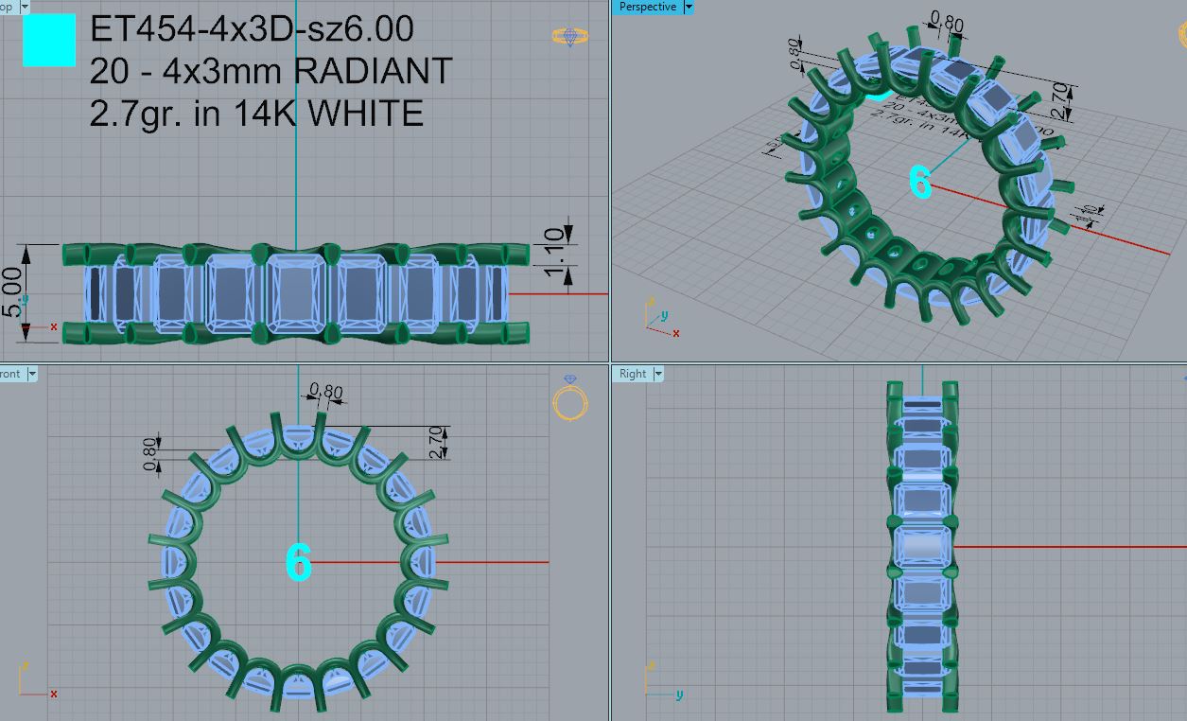Viewport: 1187px width, 721px height.
Task: Open the Right viewport dropdown arrow
Action: pyautogui.click(x=658, y=374)
